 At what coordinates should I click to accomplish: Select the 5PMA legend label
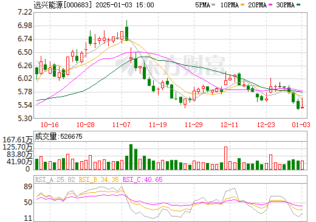click(202, 5)
